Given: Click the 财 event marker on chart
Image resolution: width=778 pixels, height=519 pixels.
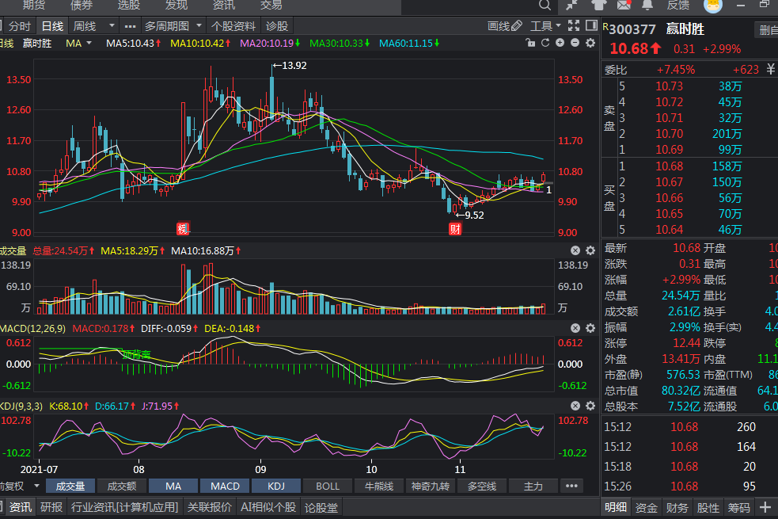Looking at the screenshot, I should [455, 229].
